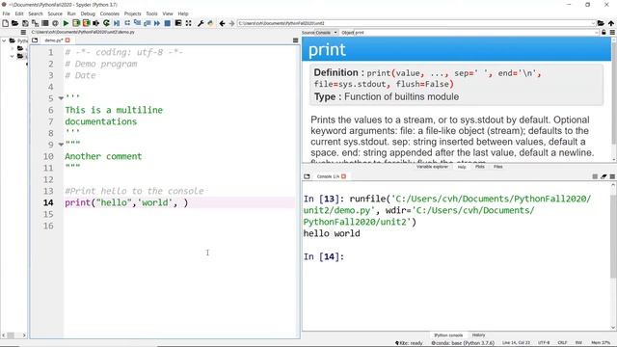Open editor pane options hamburger menu
Screen dimensions: 617x347
[x=296, y=40]
